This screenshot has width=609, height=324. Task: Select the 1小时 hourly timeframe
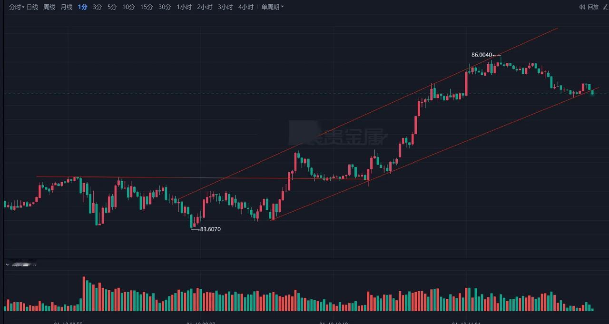click(184, 7)
